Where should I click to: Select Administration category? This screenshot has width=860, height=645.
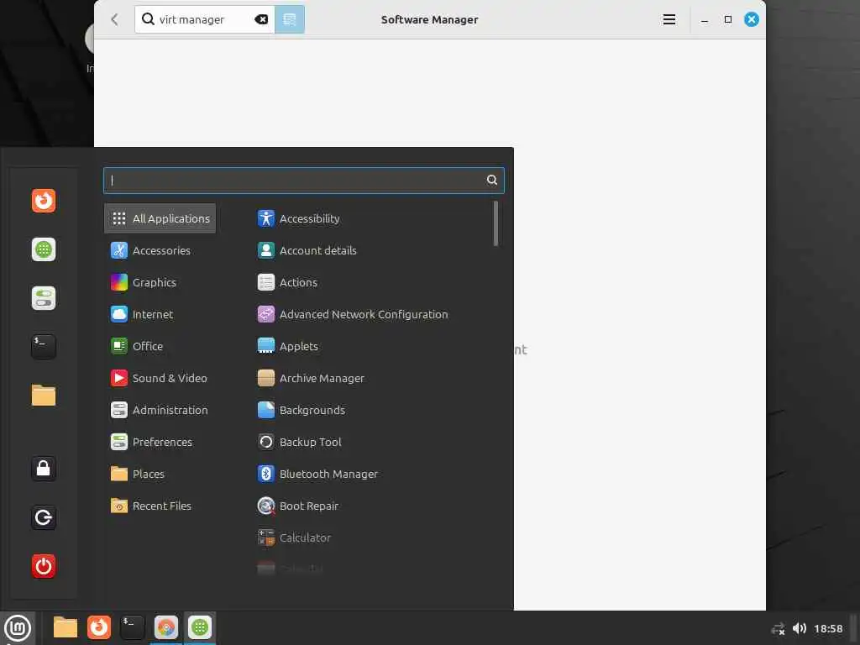160,410
